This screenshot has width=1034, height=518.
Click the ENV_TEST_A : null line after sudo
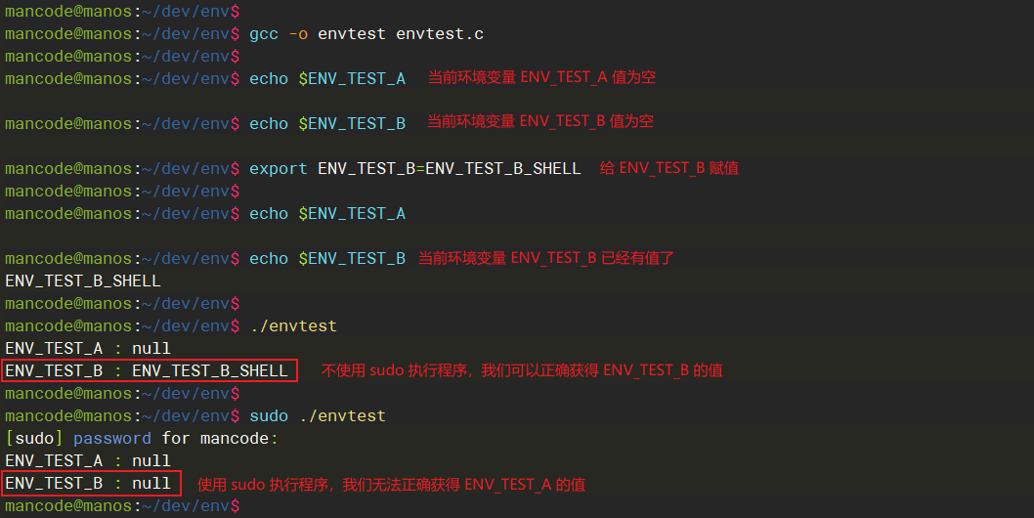[x=88, y=460]
